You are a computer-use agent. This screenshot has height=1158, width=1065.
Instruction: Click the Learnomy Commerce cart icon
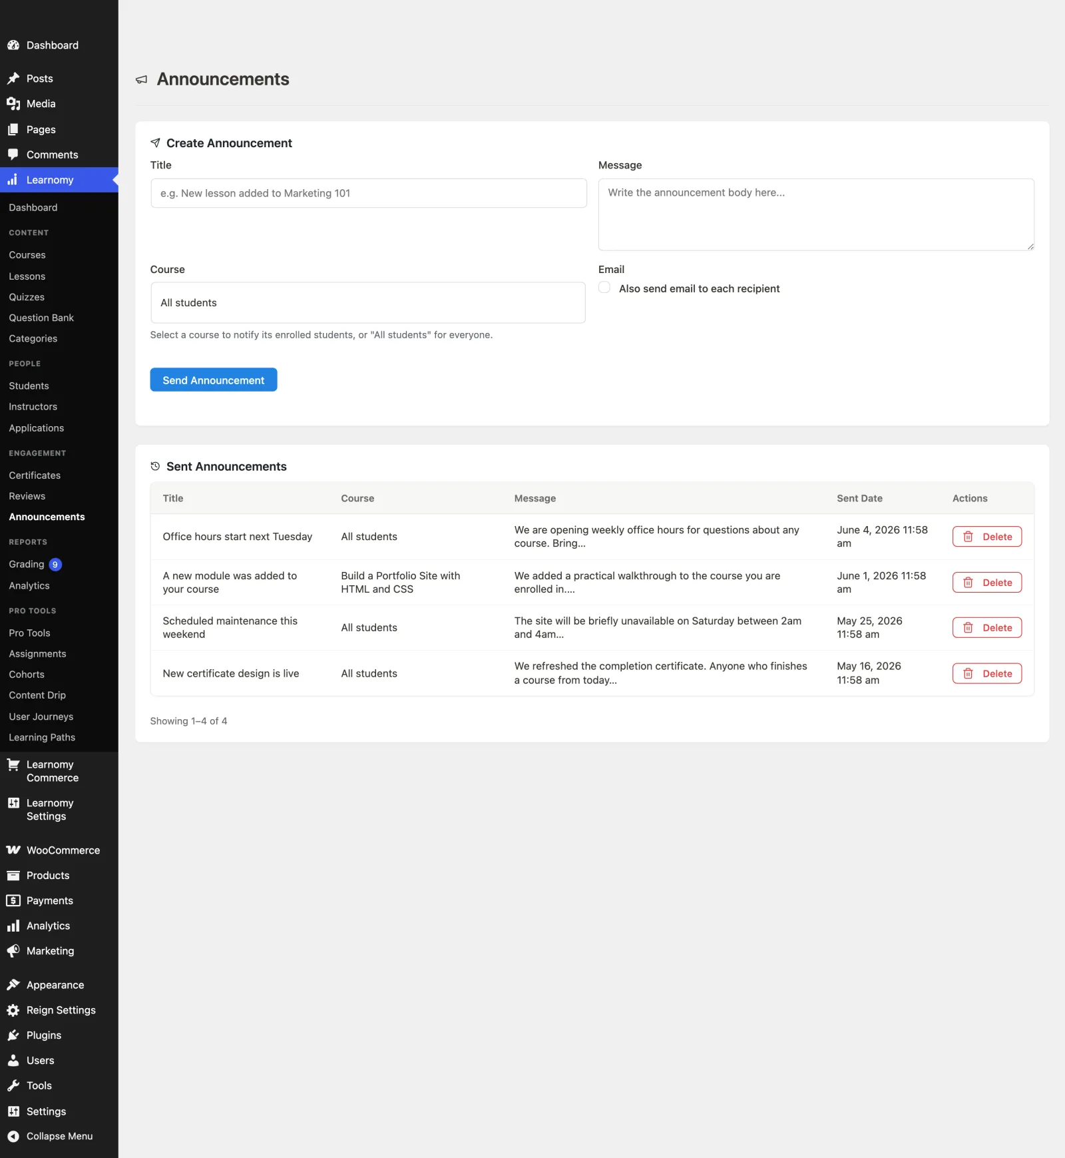[13, 764]
